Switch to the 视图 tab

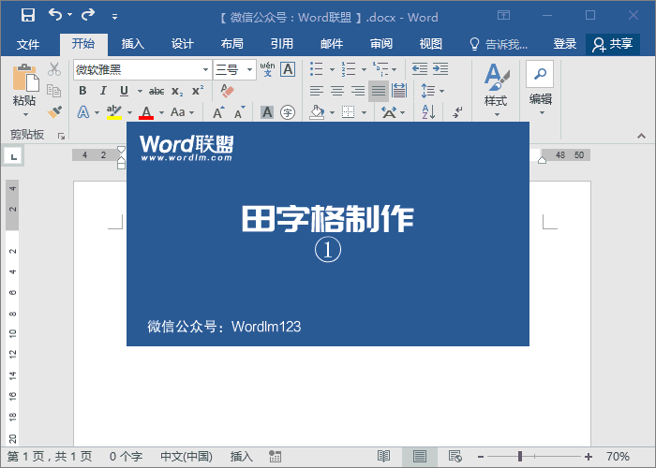pyautogui.click(x=430, y=43)
